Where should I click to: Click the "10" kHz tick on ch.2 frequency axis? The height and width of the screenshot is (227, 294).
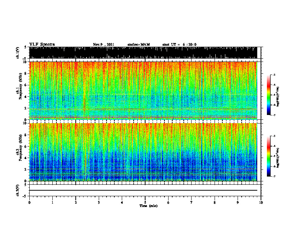pyautogui.click(x=25, y=123)
